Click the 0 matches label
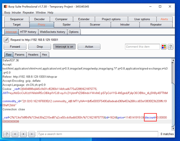This screenshot has width=180, height=141. pos(167,134)
